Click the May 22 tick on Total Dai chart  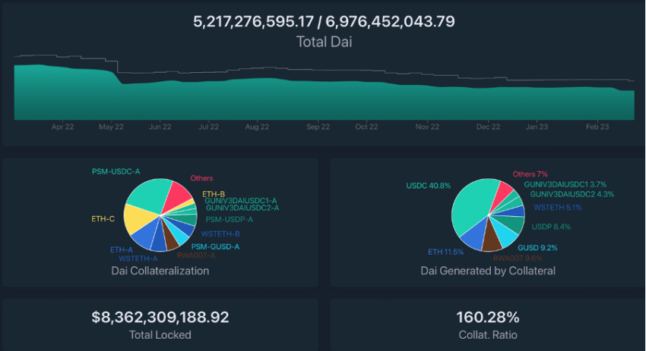coord(111,127)
